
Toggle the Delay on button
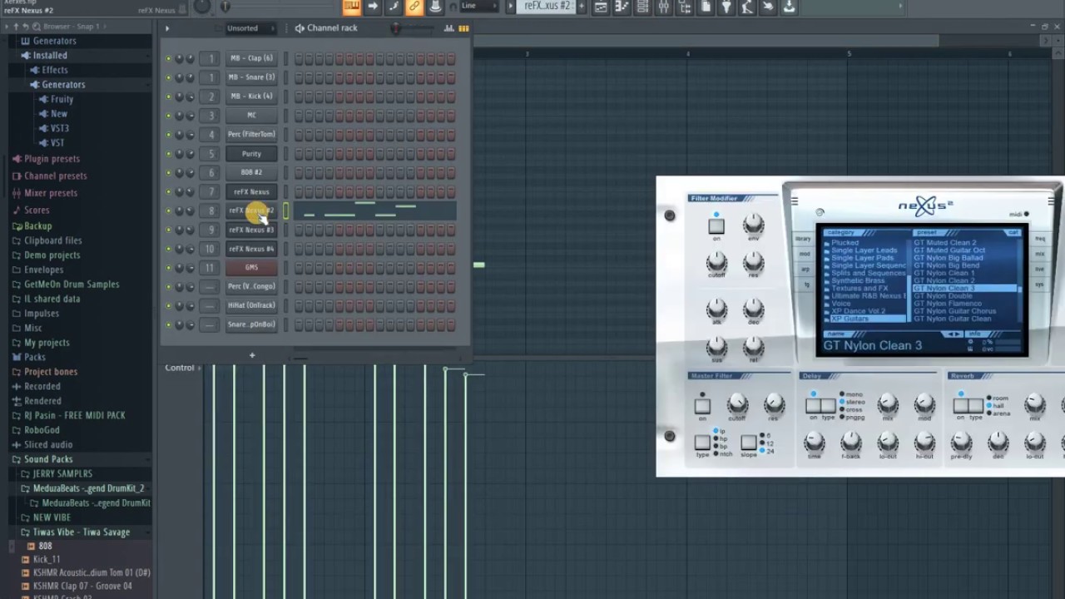point(813,405)
